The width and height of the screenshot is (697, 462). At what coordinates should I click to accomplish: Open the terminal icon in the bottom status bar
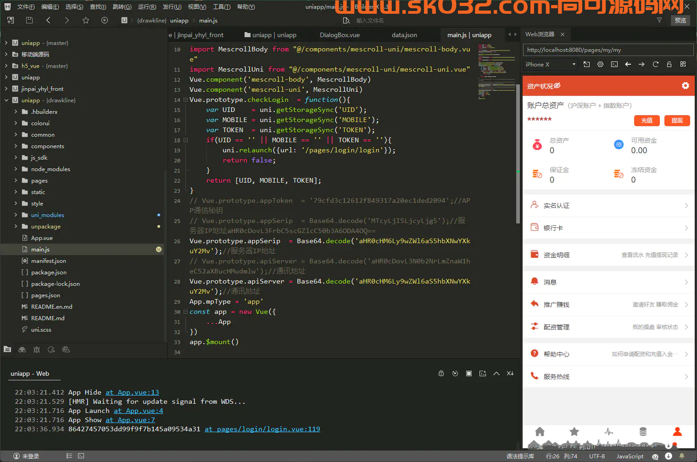[81, 456]
